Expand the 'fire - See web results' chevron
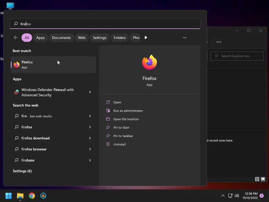 point(90,116)
